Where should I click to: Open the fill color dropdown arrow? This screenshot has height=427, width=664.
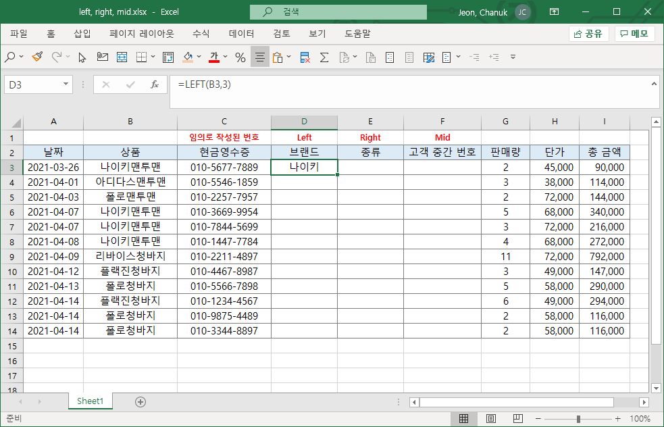click(x=199, y=57)
